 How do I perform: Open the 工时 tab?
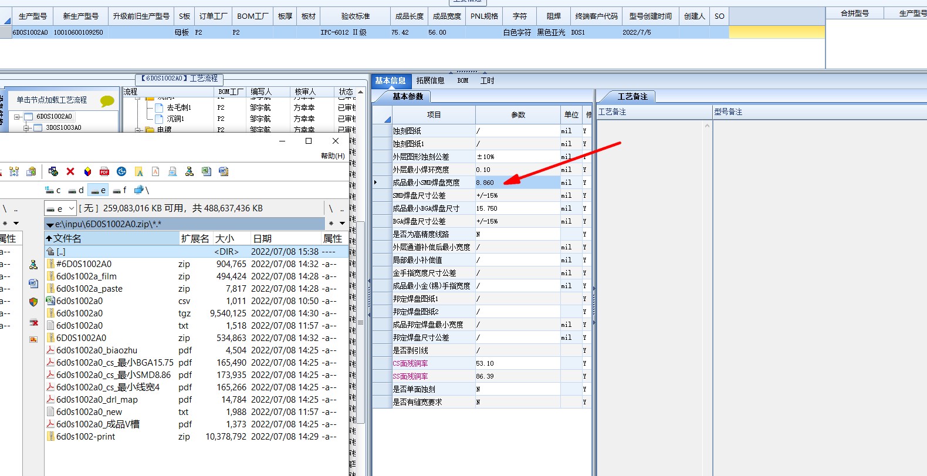click(487, 81)
